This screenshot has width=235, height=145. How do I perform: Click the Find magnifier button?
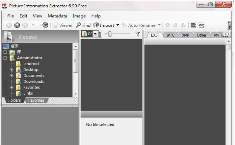[83, 25]
